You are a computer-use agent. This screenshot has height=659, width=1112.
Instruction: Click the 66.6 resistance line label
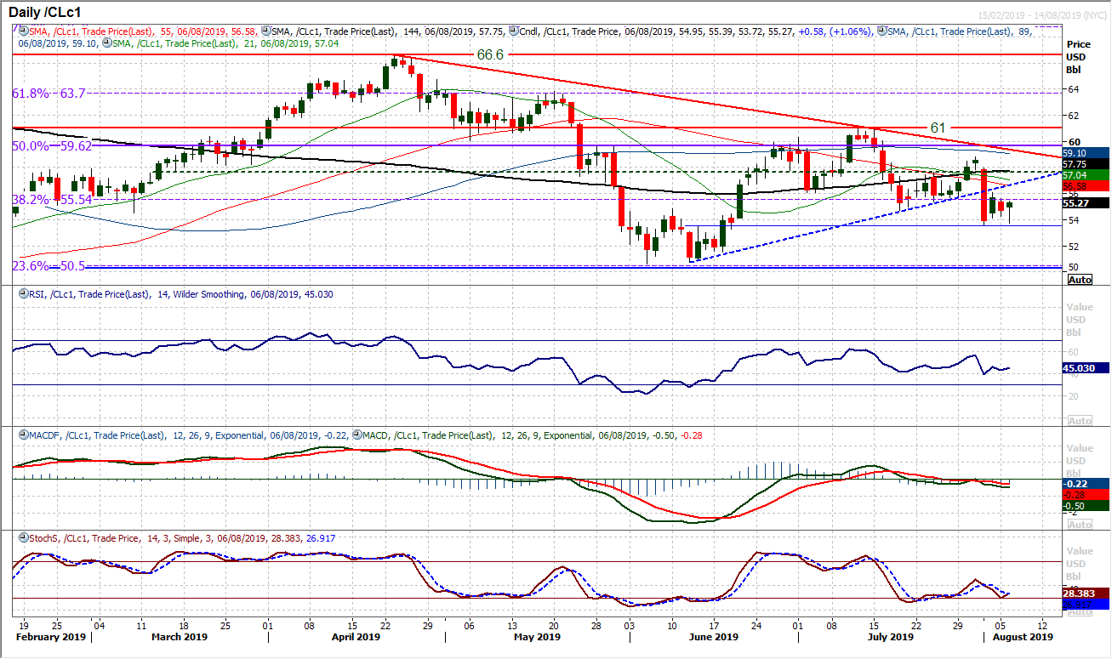click(489, 54)
